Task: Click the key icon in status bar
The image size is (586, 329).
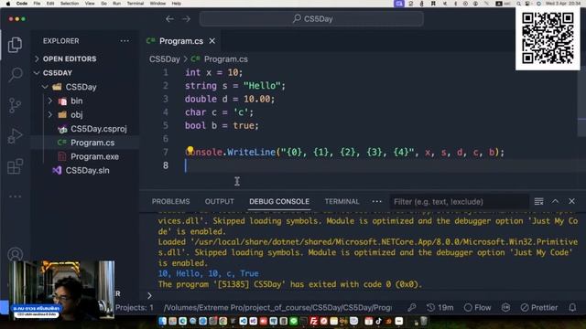Action: point(412,307)
